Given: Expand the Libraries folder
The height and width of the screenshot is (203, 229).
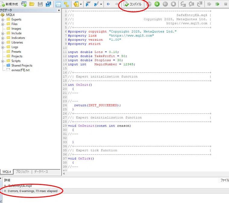Looking at the screenshot, I should [x=3, y=42].
